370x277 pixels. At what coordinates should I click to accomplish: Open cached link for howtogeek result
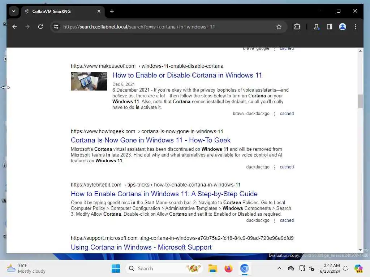coord(287,167)
